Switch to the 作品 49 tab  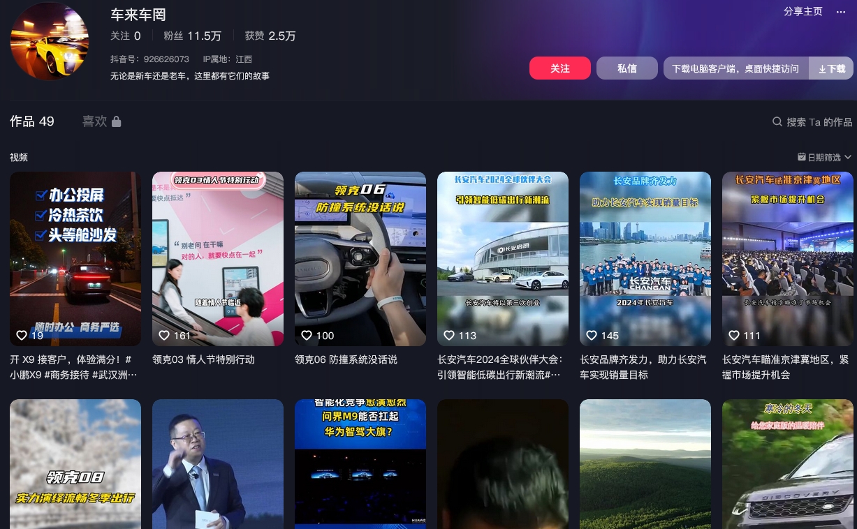pos(32,121)
